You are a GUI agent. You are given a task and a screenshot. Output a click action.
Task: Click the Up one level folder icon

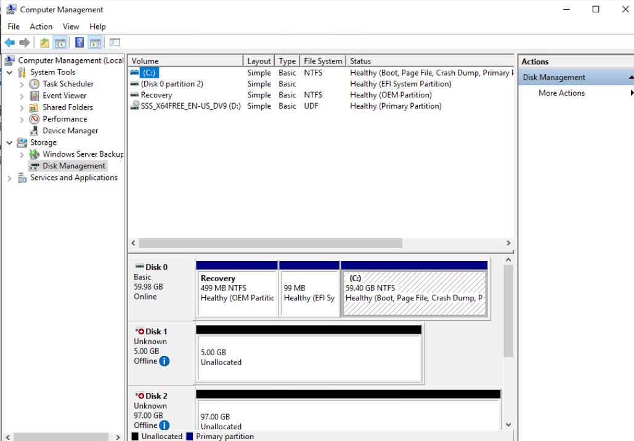tap(45, 42)
